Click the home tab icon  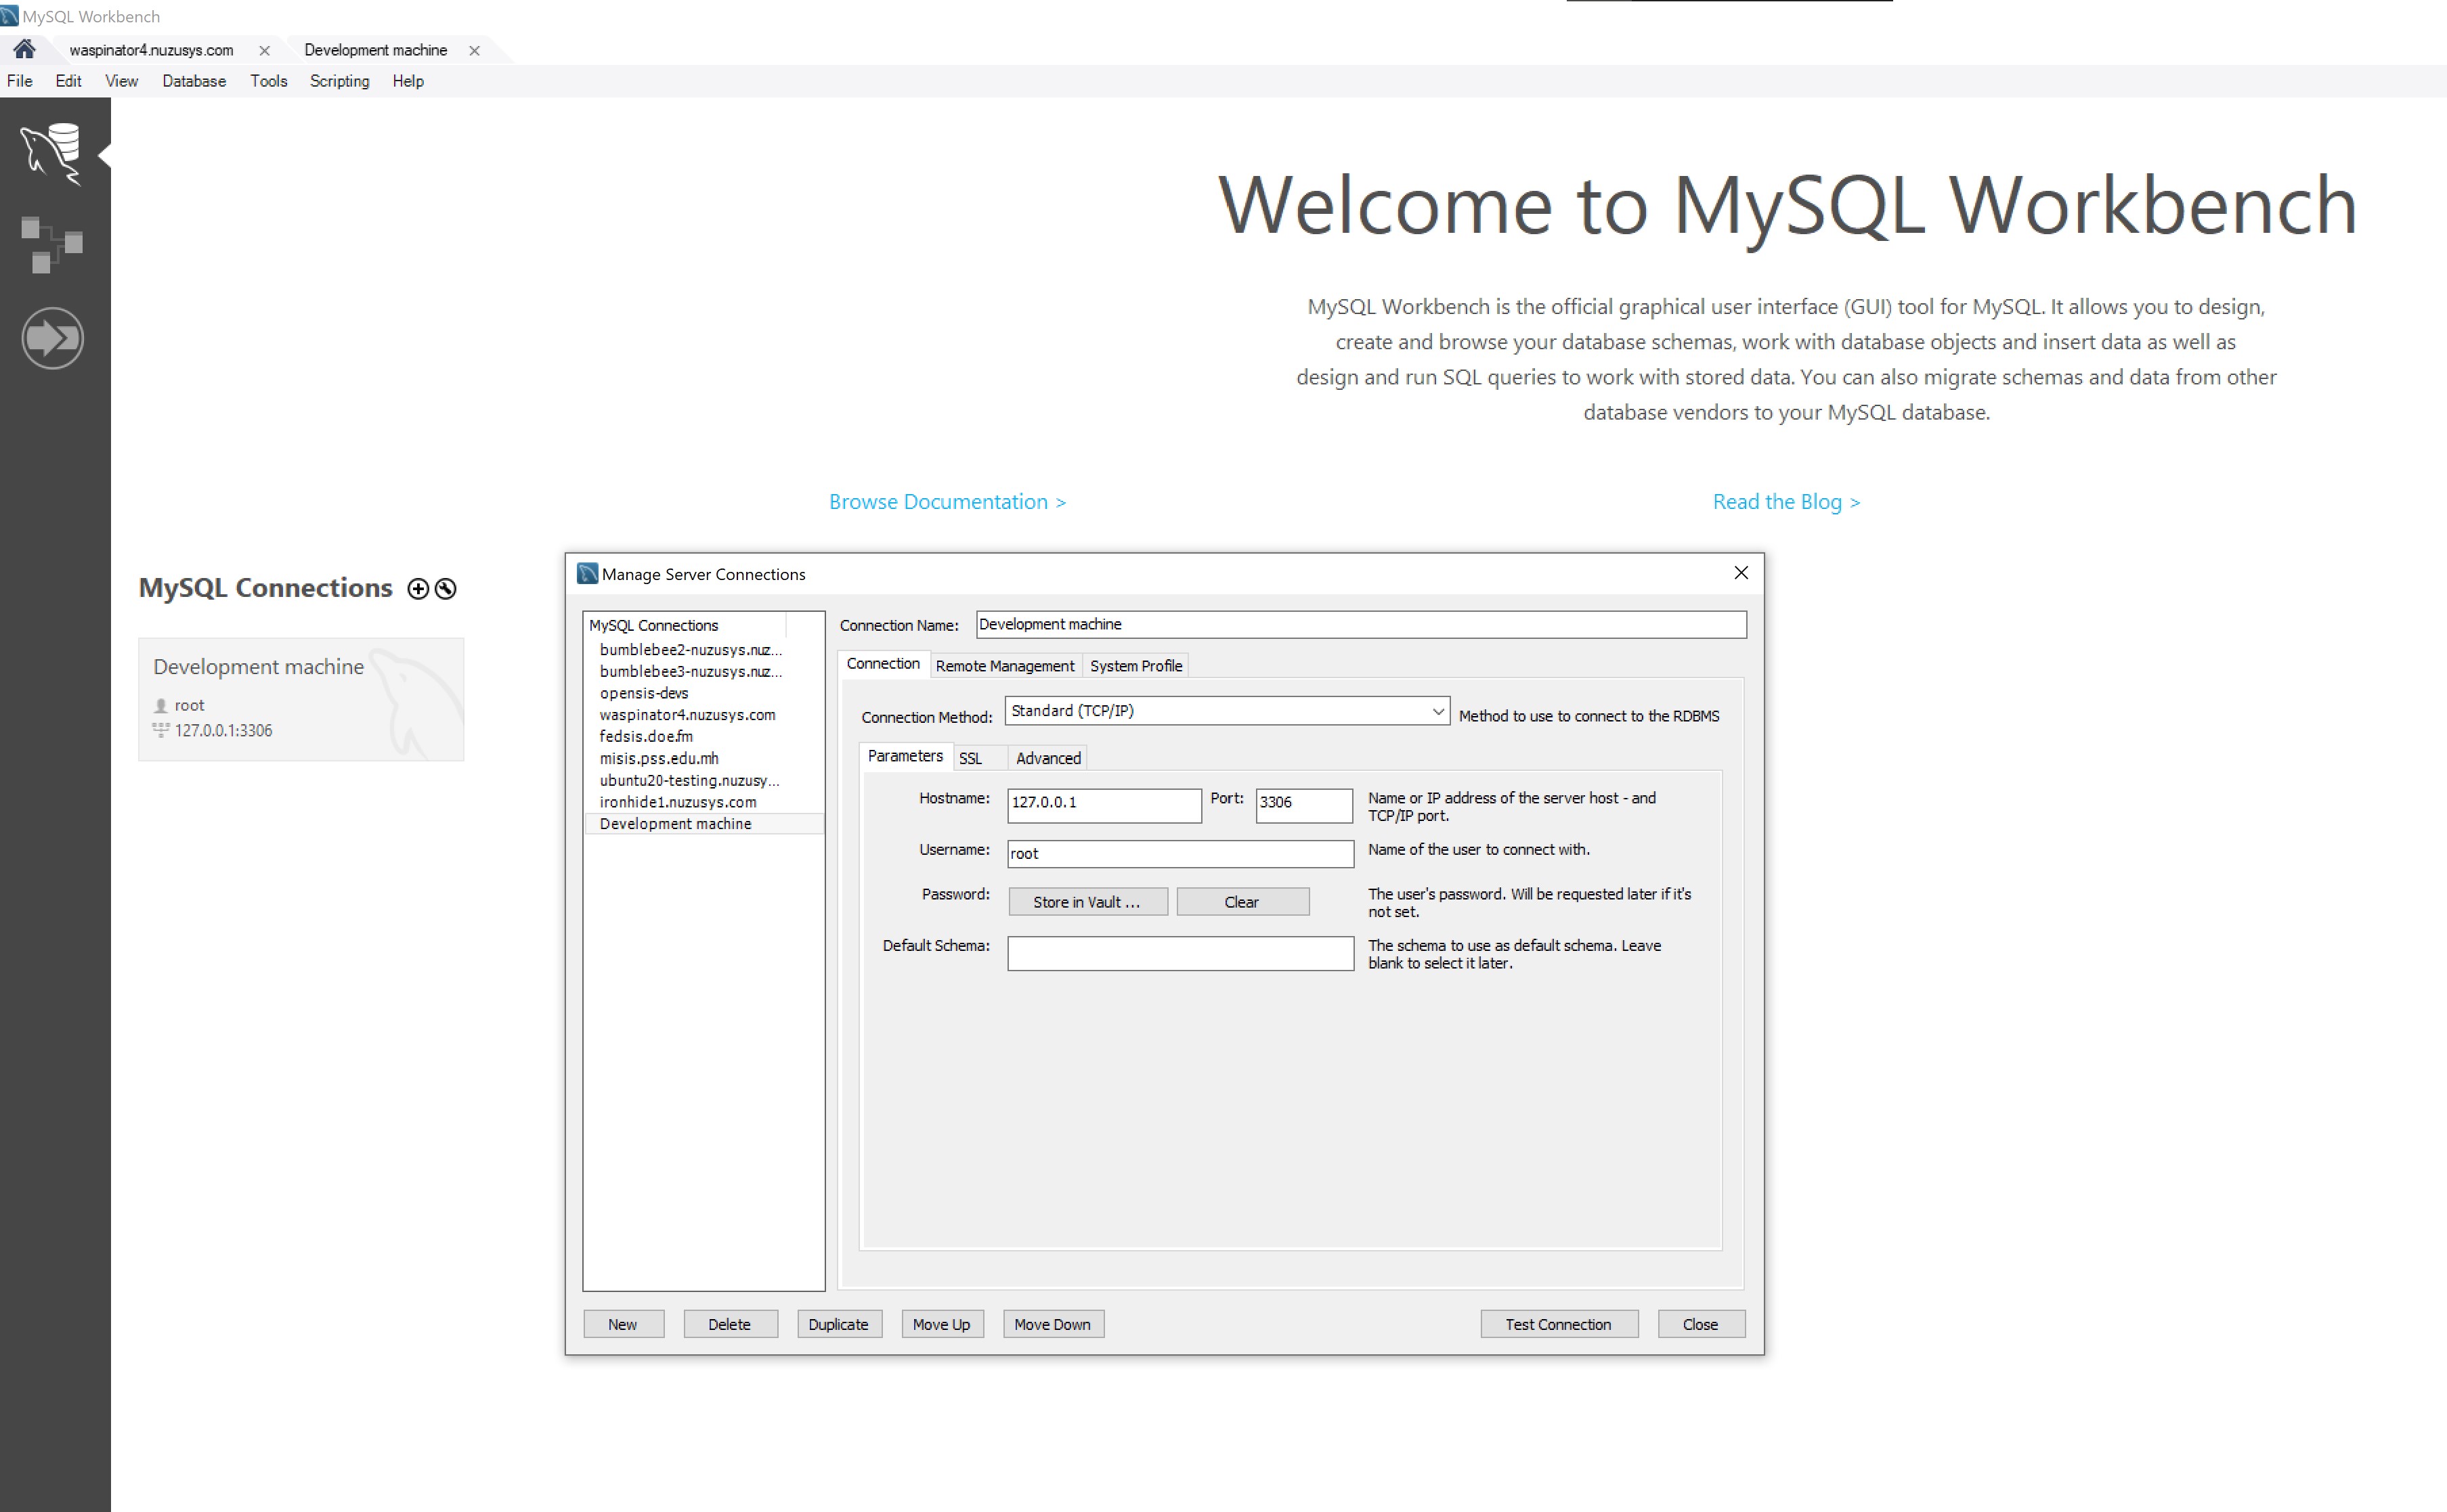click(x=24, y=49)
